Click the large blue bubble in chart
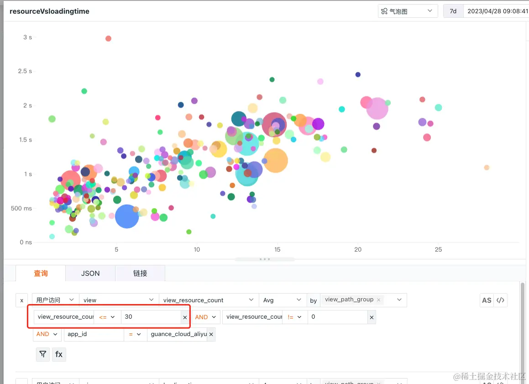Viewport: 529px width, 384px height. click(x=127, y=216)
